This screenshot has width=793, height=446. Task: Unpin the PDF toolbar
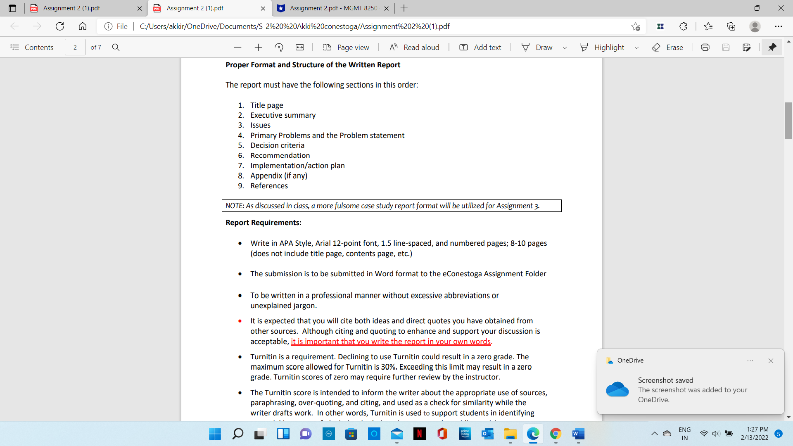tap(772, 47)
